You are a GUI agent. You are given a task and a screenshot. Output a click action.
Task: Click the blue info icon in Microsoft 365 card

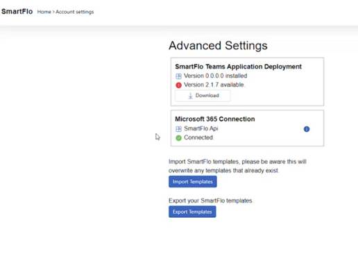pos(307,129)
